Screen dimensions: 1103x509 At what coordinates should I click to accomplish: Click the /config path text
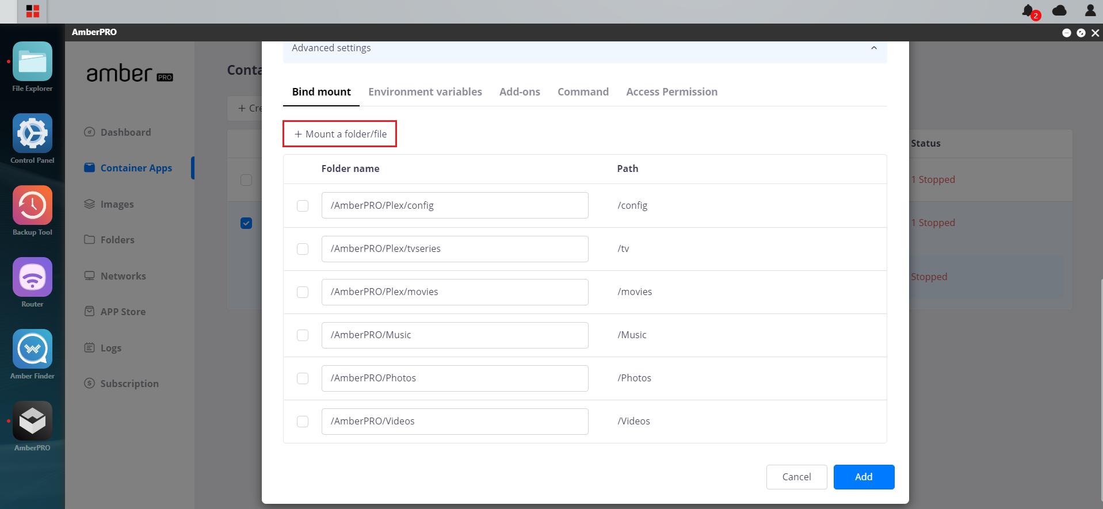pos(632,205)
